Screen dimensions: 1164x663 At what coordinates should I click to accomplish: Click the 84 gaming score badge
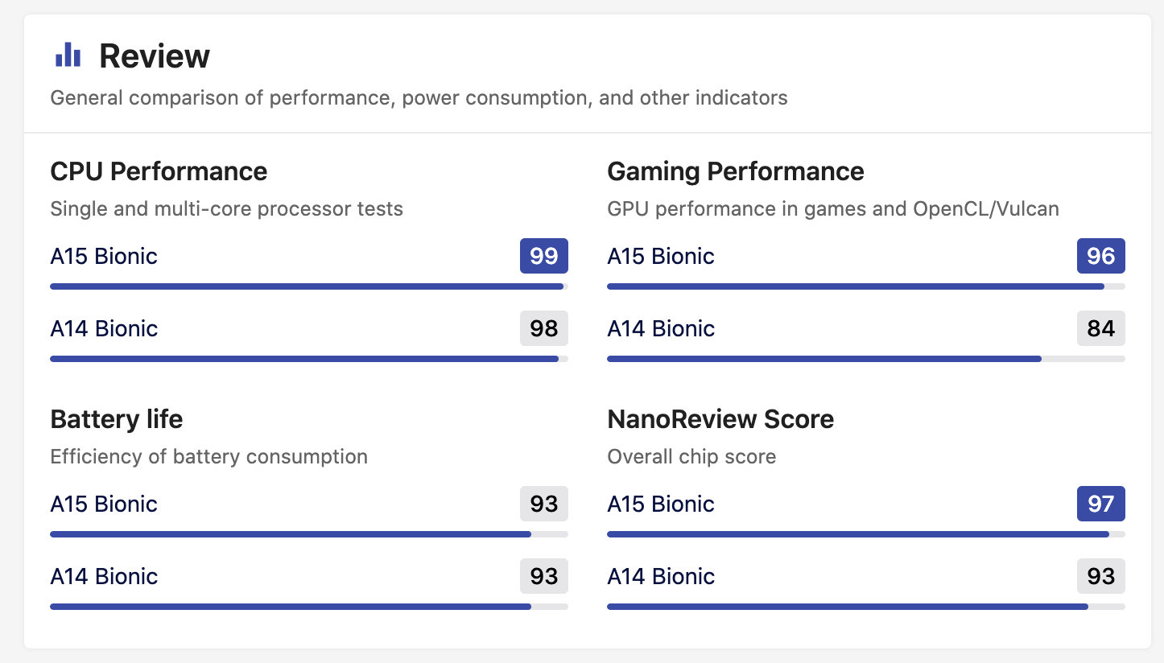click(x=1101, y=328)
